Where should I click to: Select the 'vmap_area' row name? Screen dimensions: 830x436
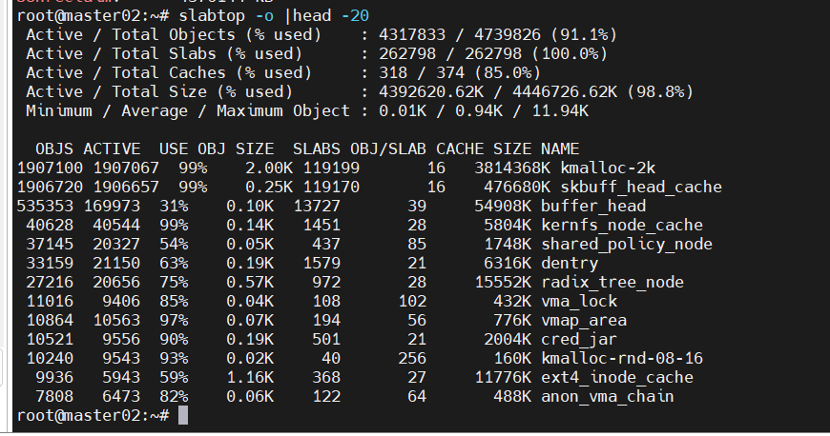(584, 320)
